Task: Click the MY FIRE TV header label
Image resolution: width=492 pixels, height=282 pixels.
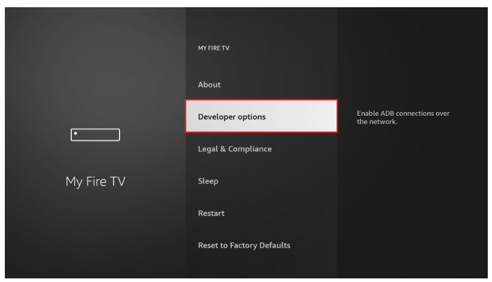Action: [x=213, y=48]
